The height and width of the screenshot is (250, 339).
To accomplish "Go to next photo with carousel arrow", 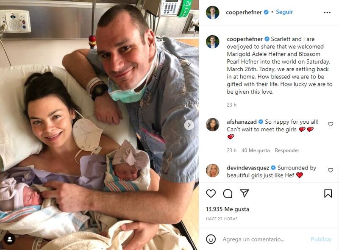I will tap(189, 125).
